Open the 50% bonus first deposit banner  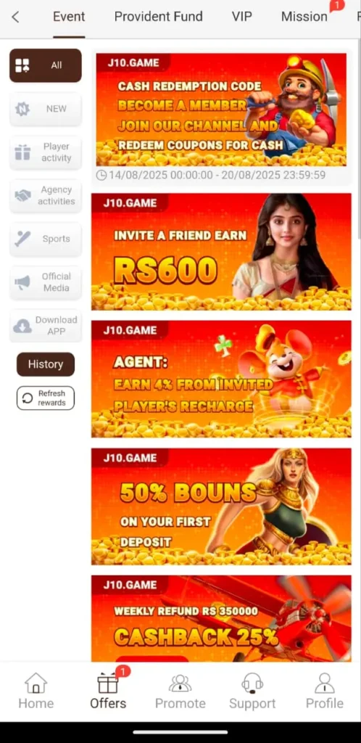pyautogui.click(x=221, y=506)
